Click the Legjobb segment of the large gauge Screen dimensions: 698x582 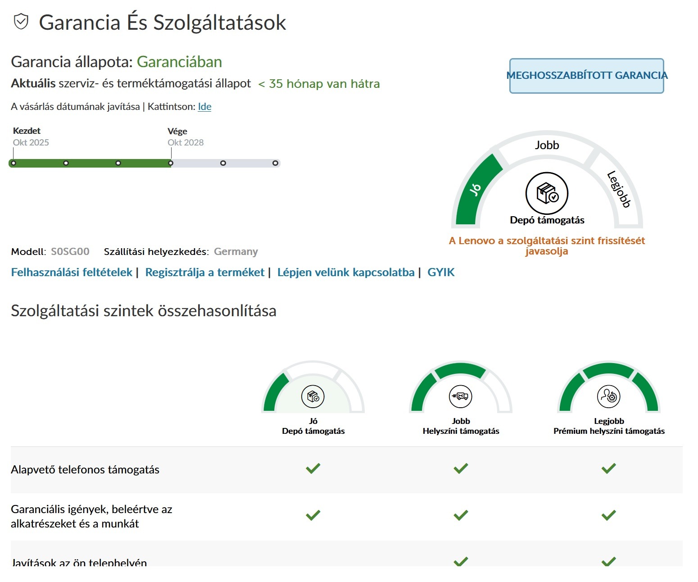(x=619, y=189)
